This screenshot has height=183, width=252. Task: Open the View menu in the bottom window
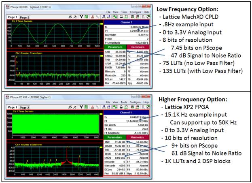tap(116, 101)
